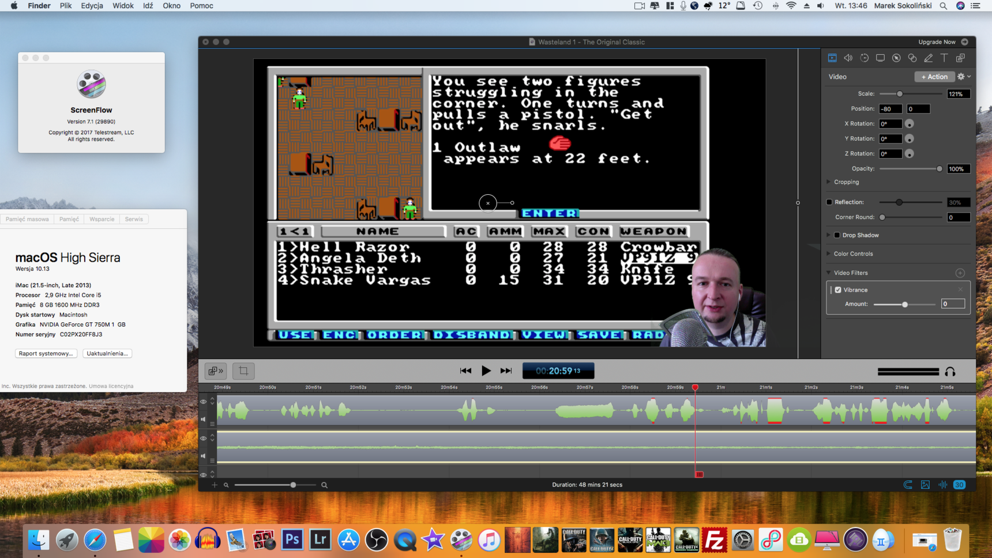Screen dimensions: 992x558
Task: Expand the Drop Shadow section
Action: tap(829, 235)
